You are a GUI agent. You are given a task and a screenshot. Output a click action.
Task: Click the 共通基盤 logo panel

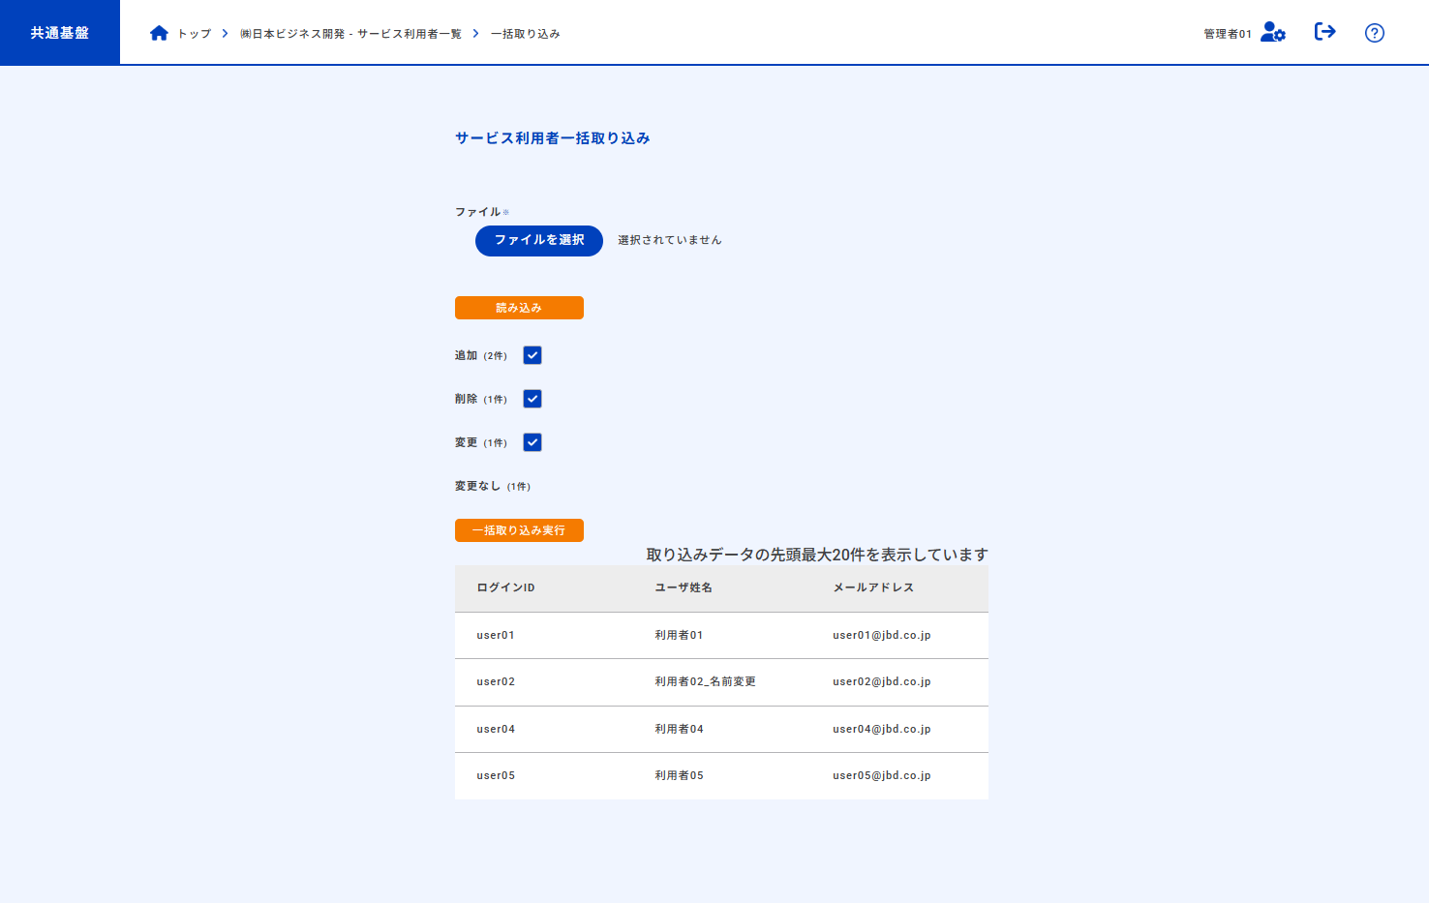[x=58, y=32]
